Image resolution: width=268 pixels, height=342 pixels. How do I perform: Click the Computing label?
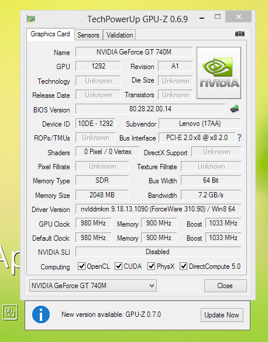[x=55, y=267]
